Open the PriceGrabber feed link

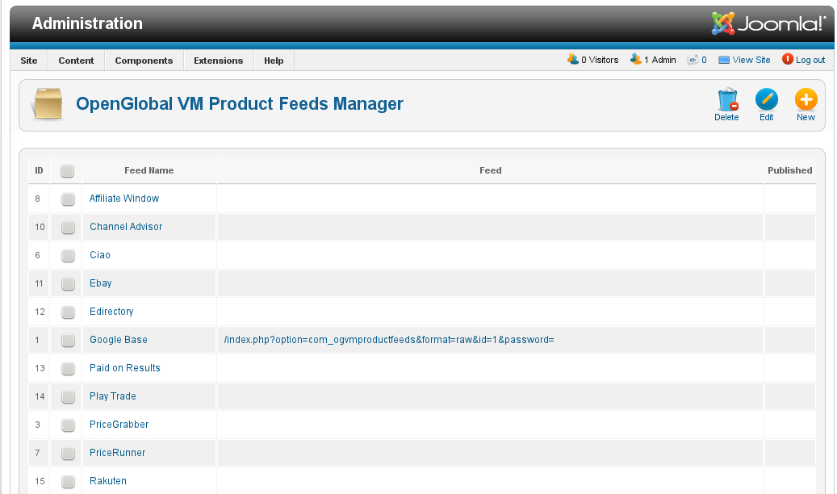pyautogui.click(x=119, y=425)
